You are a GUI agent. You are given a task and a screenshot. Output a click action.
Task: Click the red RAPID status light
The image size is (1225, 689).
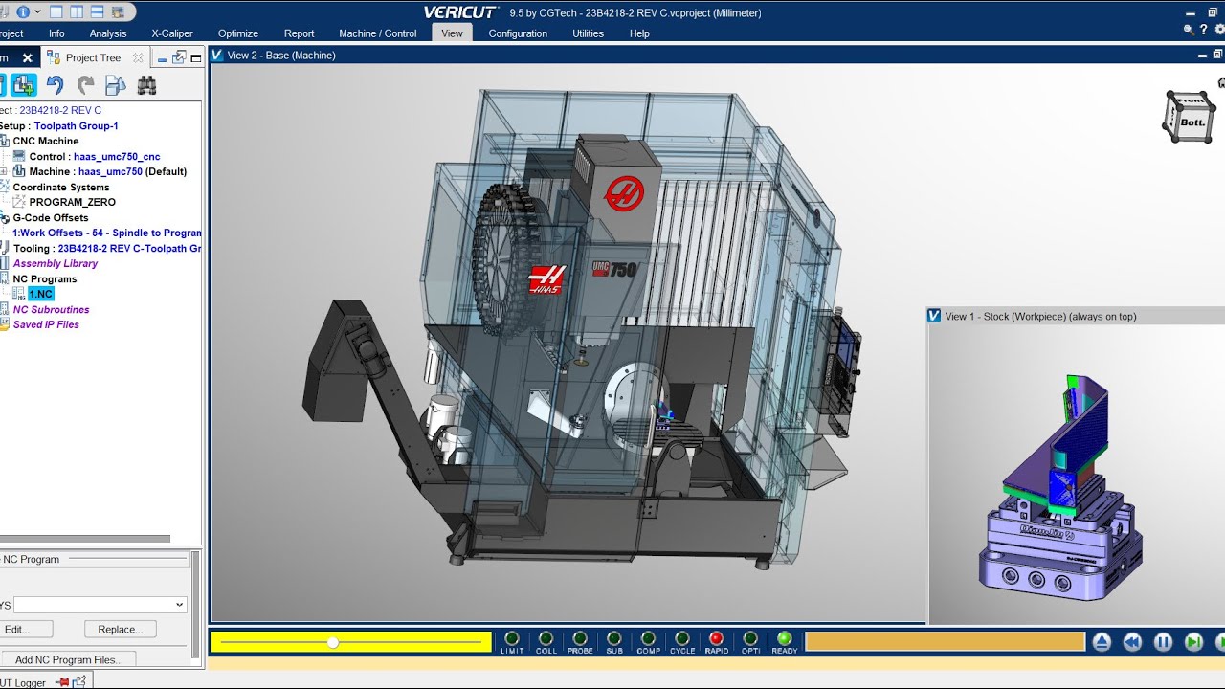(716, 638)
